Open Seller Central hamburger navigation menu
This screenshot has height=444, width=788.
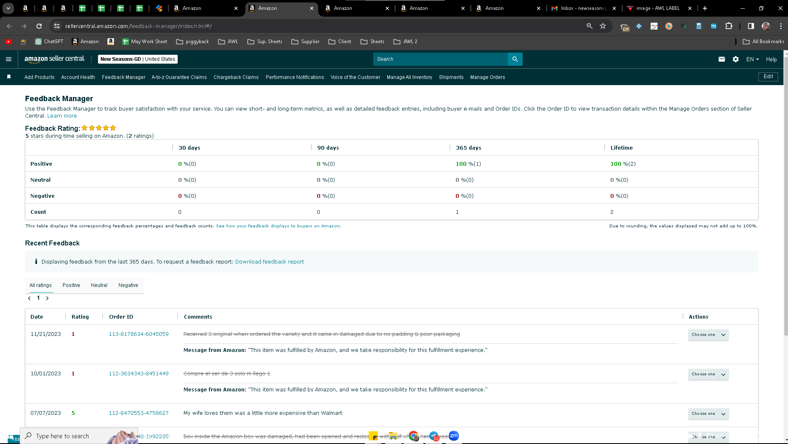click(x=9, y=59)
